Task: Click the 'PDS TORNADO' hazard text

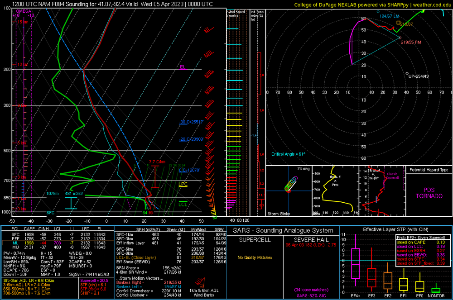Action: tap(429, 193)
